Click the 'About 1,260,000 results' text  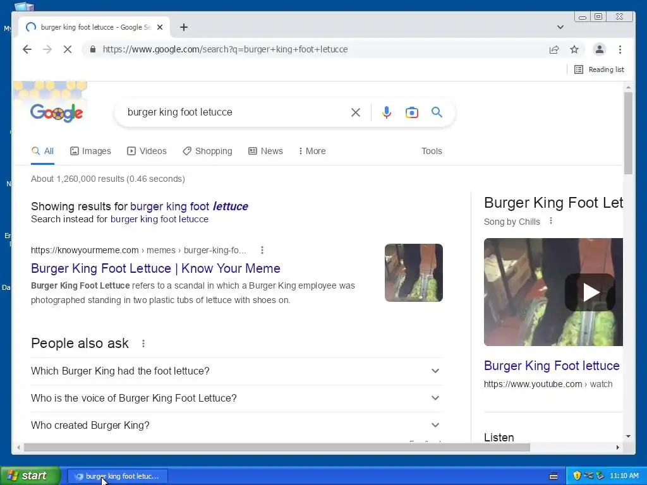tap(107, 179)
